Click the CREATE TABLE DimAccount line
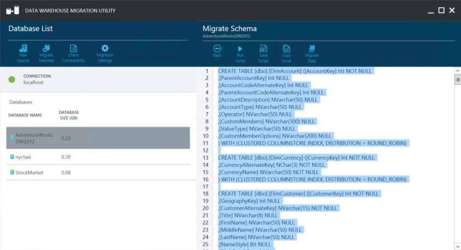This screenshot has height=250, width=461. [295, 71]
